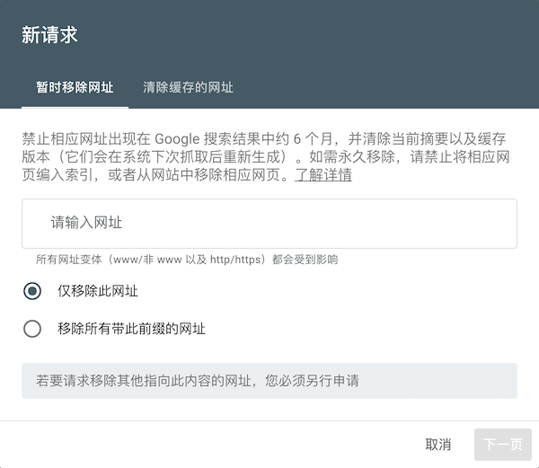Focus the 请输入网址 input field

[x=269, y=223]
